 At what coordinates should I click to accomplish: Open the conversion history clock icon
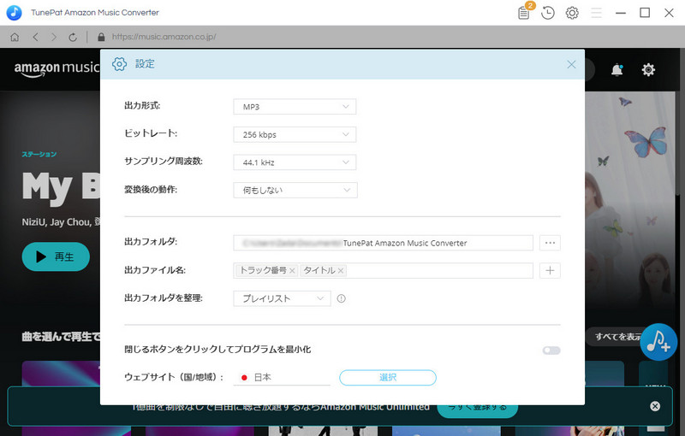548,13
